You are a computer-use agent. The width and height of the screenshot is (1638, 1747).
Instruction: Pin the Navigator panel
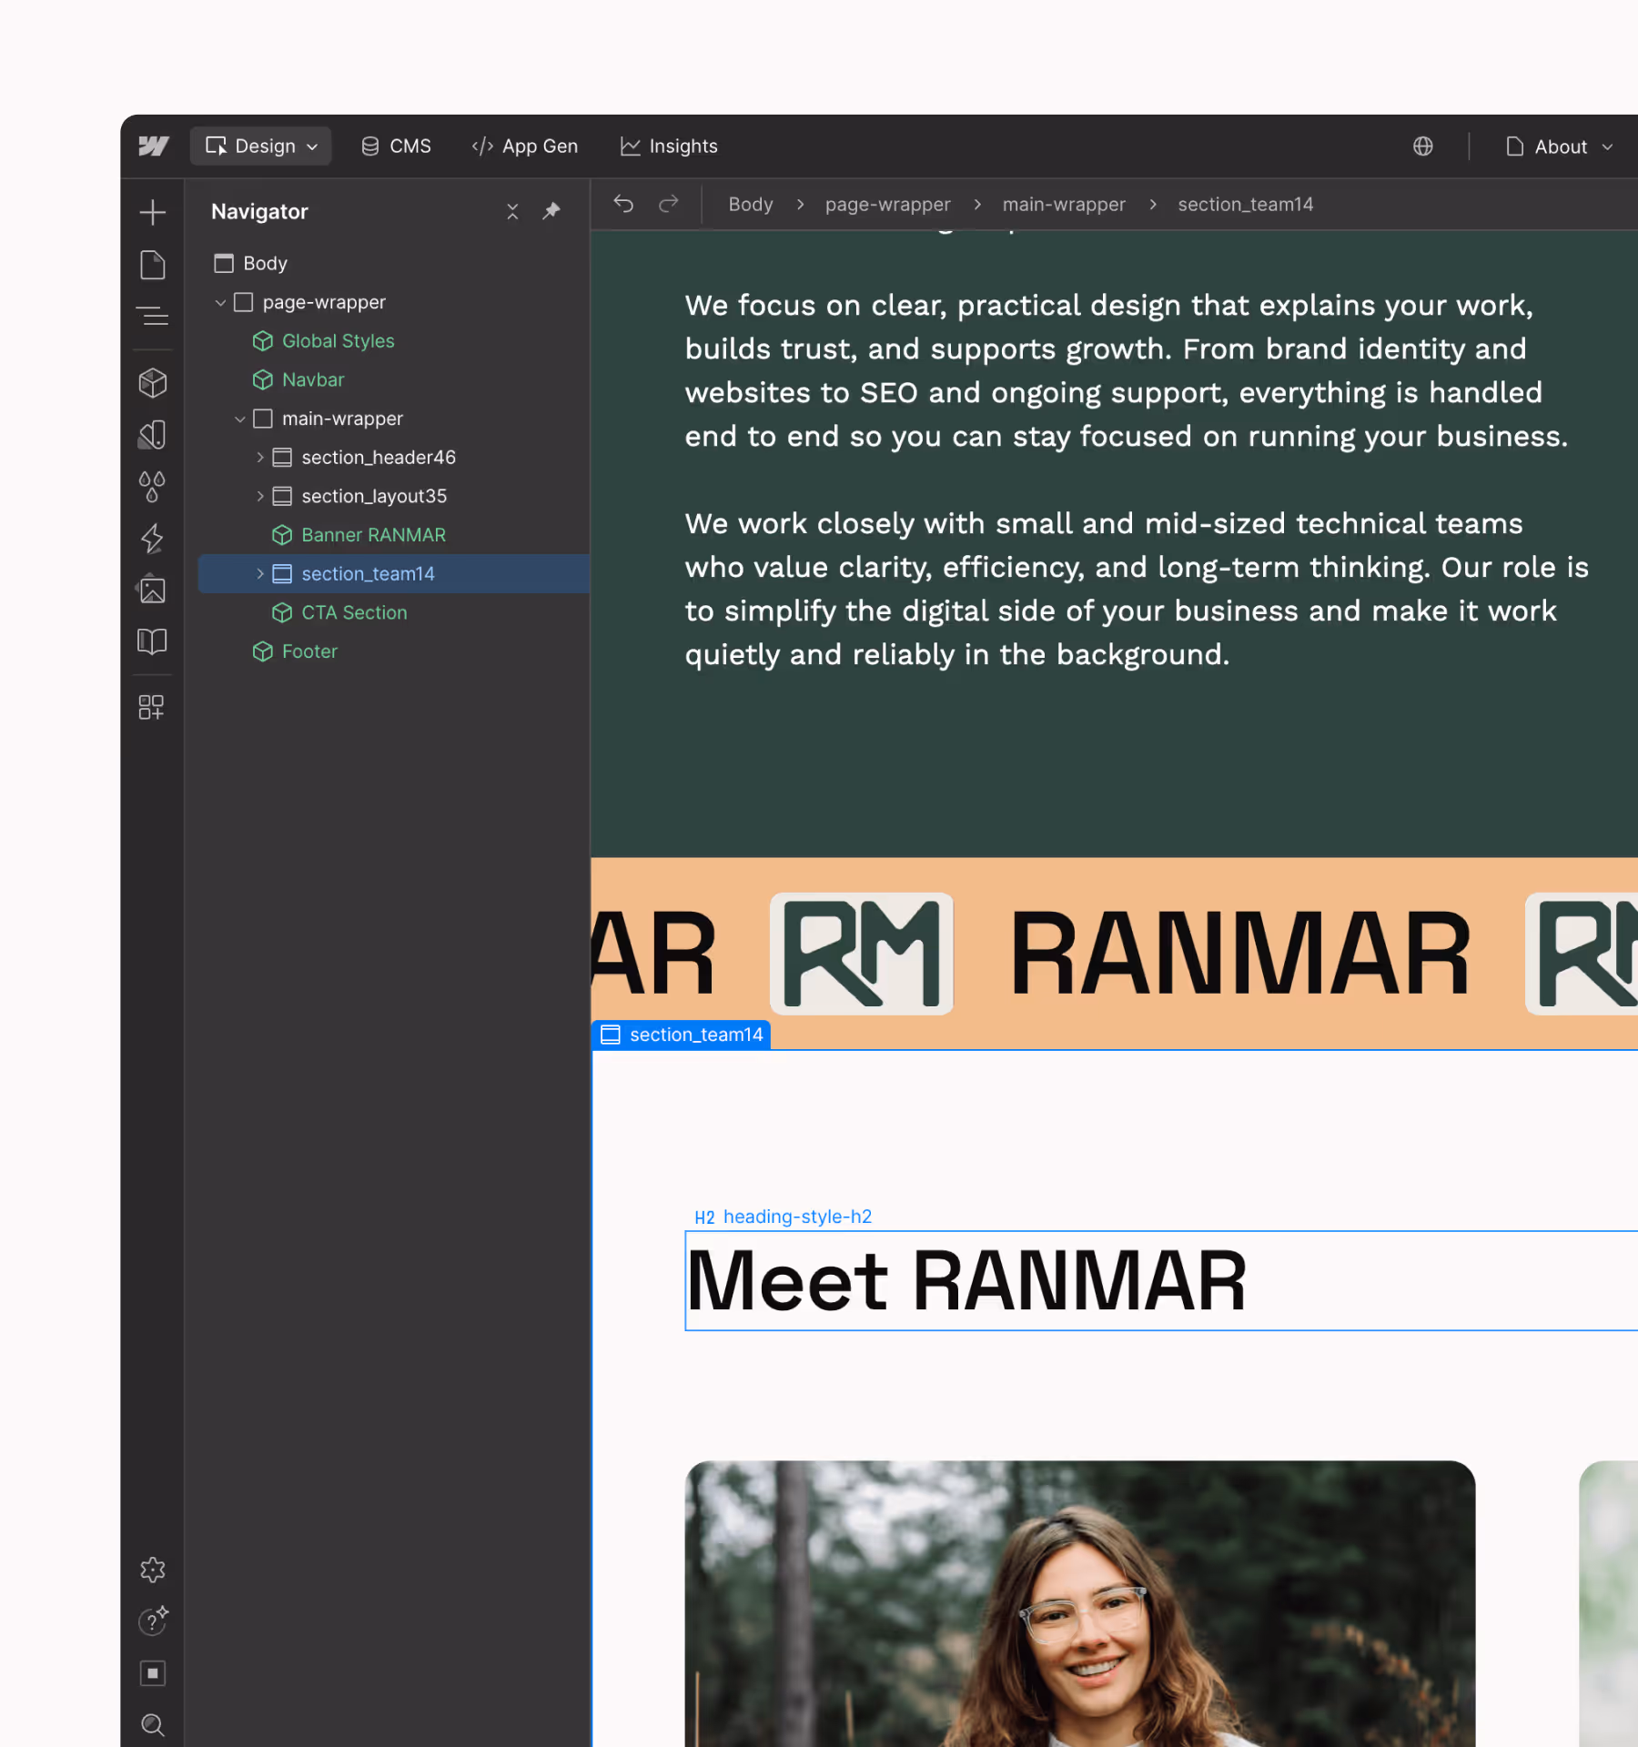coord(551,211)
